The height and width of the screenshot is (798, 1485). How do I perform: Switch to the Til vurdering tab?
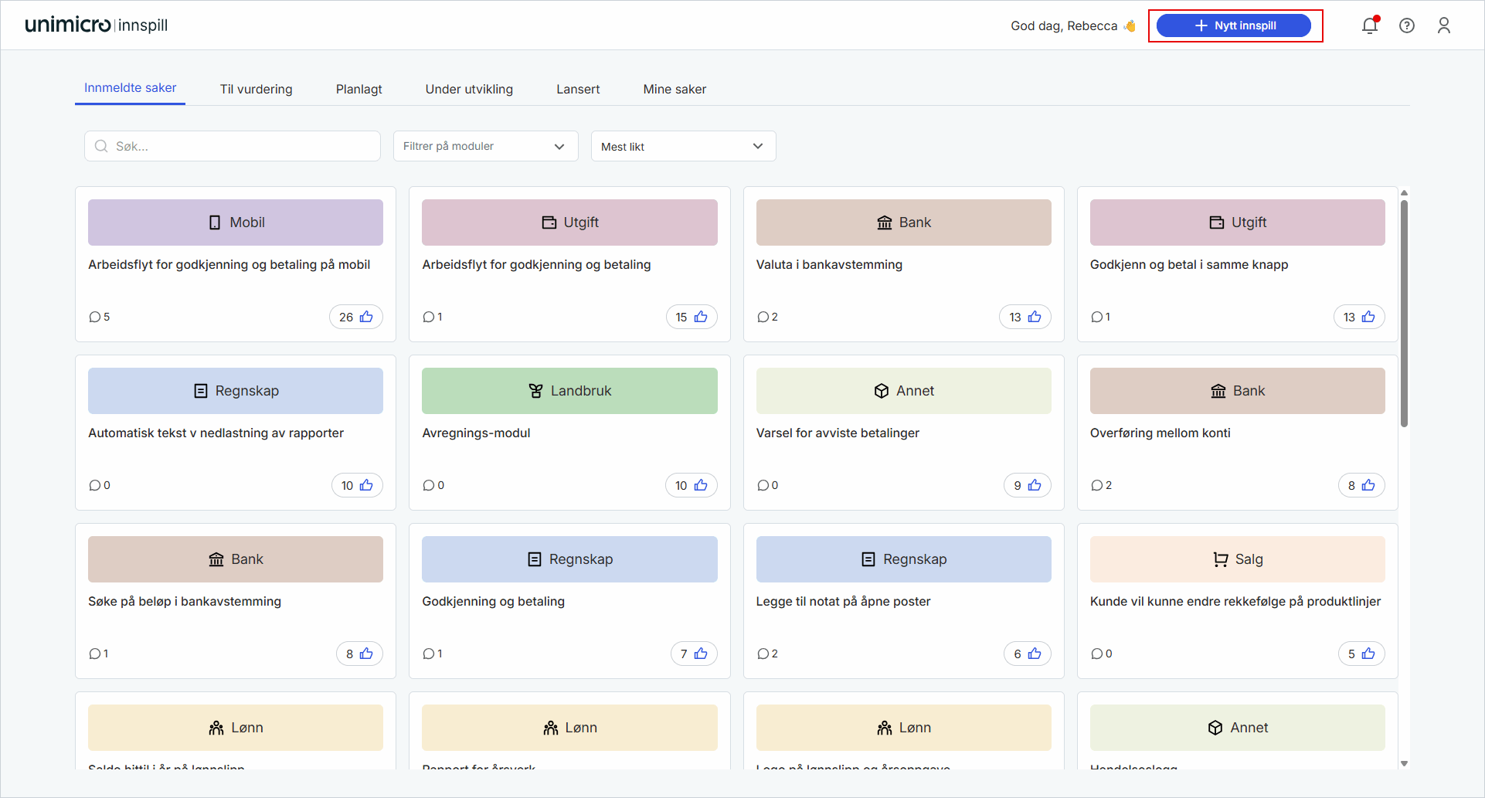point(256,89)
